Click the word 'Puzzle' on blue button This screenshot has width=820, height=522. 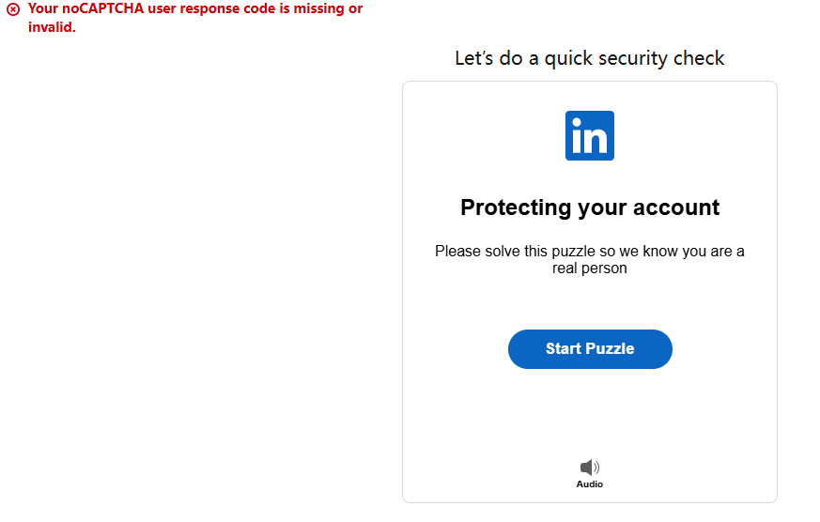tap(610, 348)
